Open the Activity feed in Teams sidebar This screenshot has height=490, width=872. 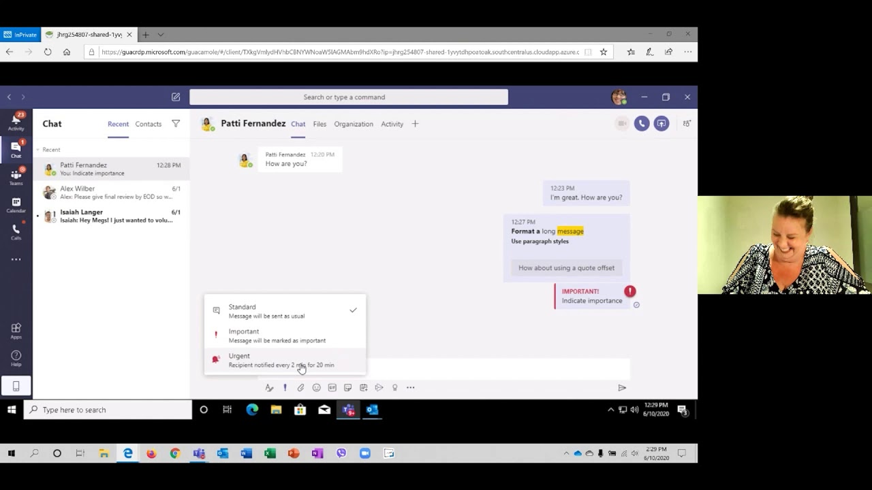[x=16, y=122]
